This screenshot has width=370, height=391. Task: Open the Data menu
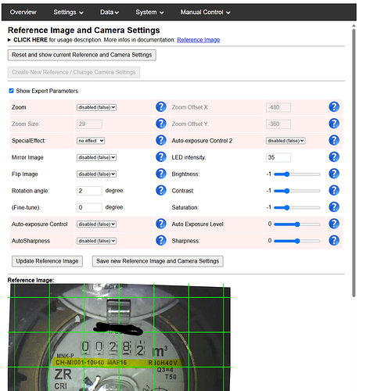pyautogui.click(x=110, y=13)
